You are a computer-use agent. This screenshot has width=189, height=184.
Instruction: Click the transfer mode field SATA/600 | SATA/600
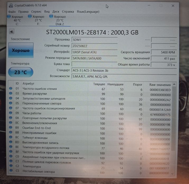pos(94,58)
